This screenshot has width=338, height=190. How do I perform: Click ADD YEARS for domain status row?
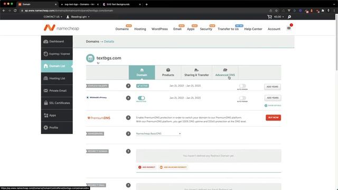click(273, 87)
